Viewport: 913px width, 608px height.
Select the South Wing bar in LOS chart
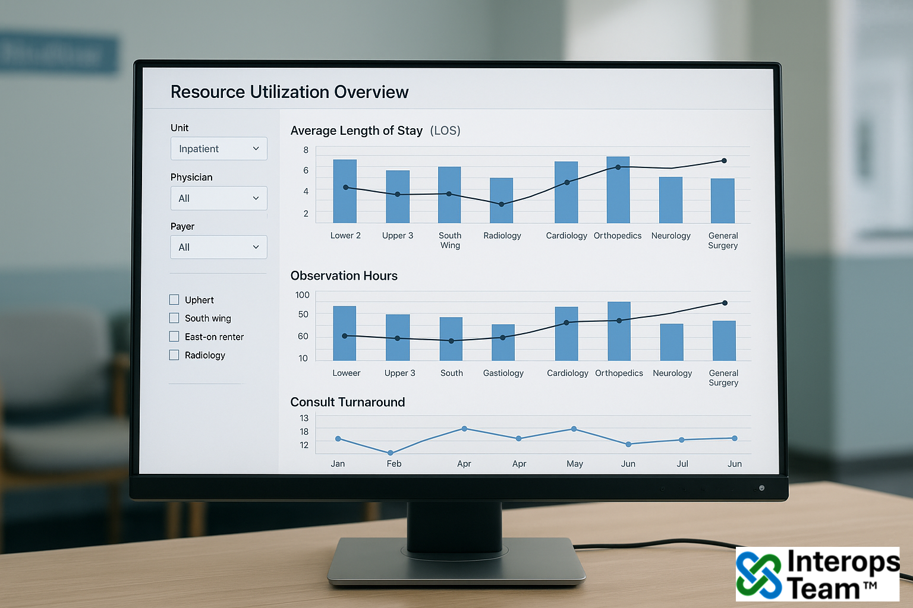pyautogui.click(x=449, y=195)
